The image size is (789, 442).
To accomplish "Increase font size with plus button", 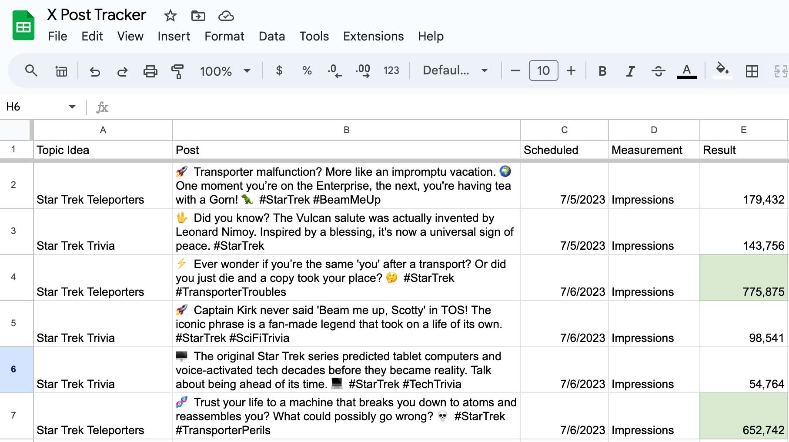I will pos(571,70).
